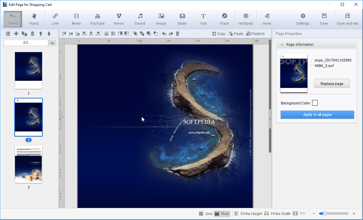
Task: Select the page 3 thumbnail
Action: [29, 164]
